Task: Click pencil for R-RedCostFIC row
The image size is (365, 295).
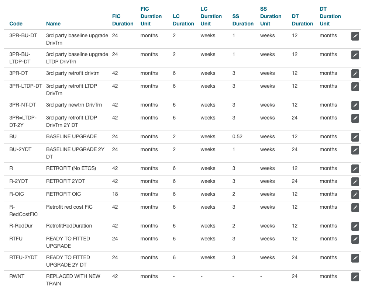Action: pyautogui.click(x=355, y=208)
